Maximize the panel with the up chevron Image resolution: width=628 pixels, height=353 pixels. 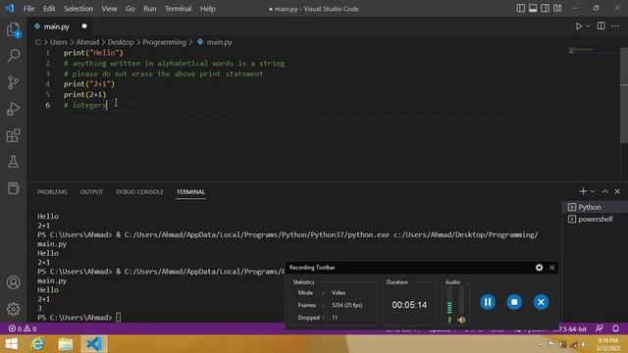tap(604, 191)
